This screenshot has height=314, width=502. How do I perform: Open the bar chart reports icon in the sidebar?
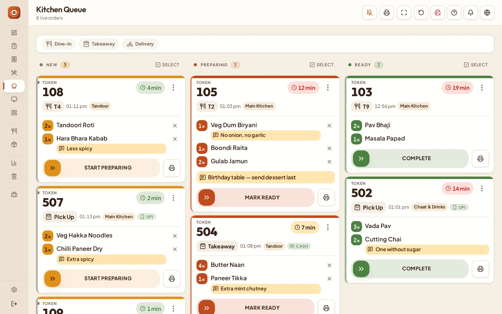(14, 163)
